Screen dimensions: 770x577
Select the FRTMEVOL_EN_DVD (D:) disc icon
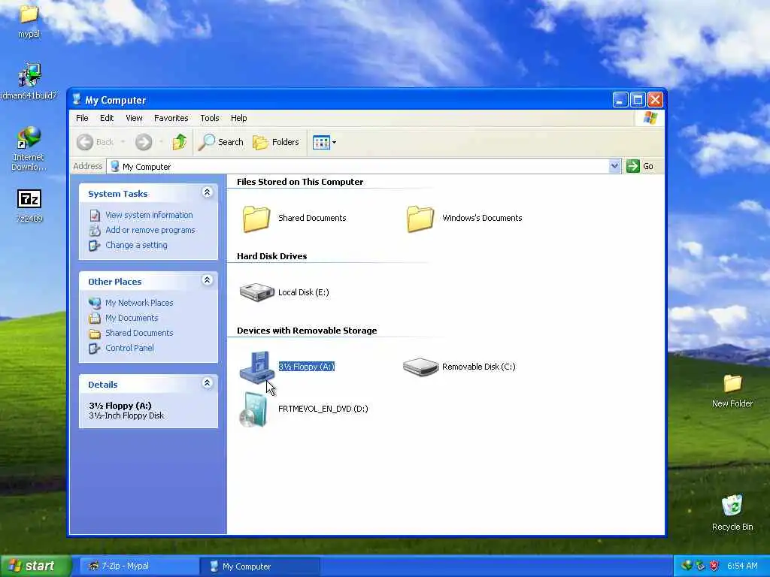click(x=254, y=409)
